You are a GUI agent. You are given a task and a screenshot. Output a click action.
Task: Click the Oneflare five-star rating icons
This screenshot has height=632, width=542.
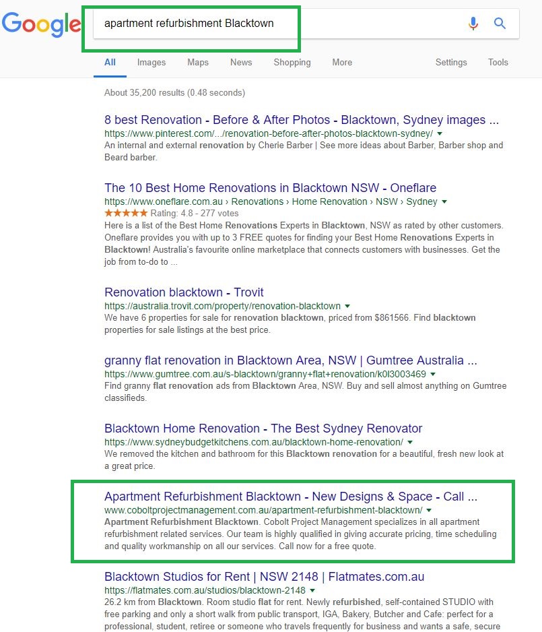pos(126,213)
